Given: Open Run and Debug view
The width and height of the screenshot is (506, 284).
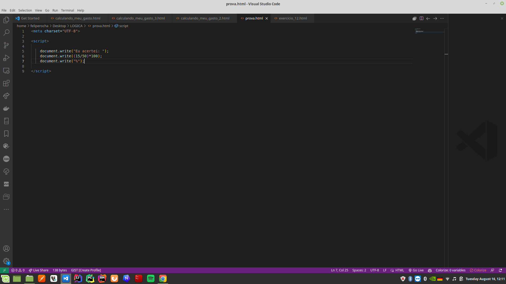Looking at the screenshot, I should (x=6, y=58).
